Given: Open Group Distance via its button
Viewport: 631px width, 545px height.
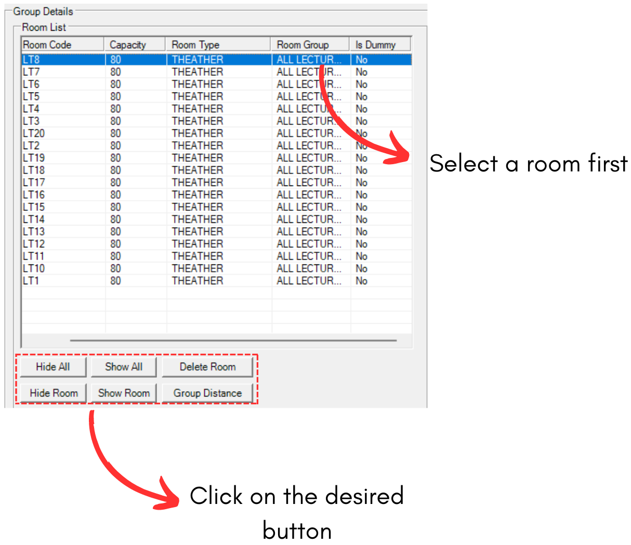Looking at the screenshot, I should pos(207,393).
